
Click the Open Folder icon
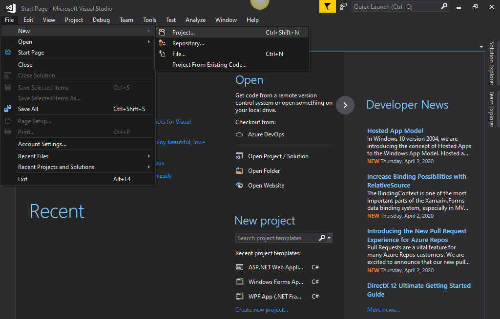click(x=239, y=171)
